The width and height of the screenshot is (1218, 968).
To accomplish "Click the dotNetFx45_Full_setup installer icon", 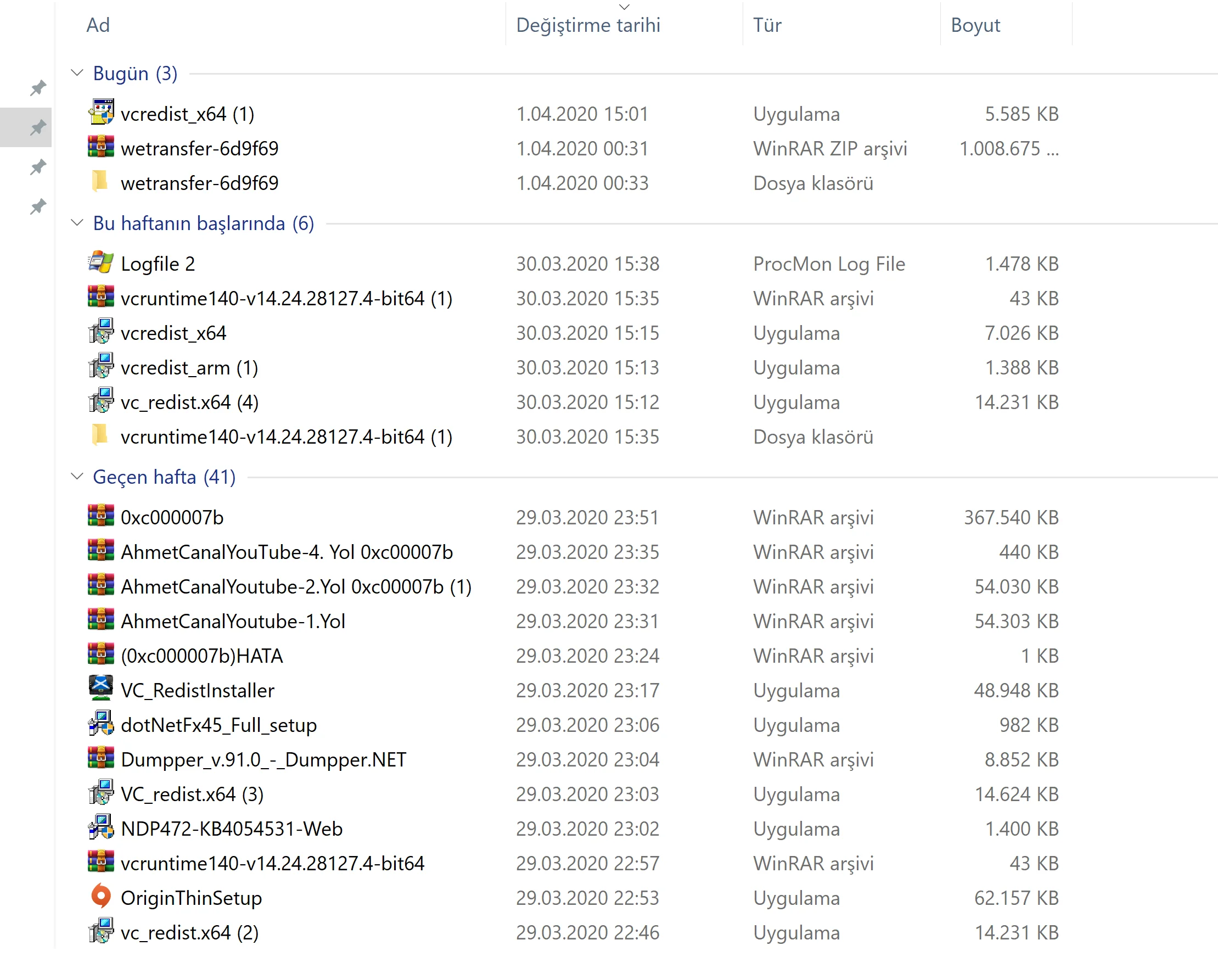I will (100, 724).
